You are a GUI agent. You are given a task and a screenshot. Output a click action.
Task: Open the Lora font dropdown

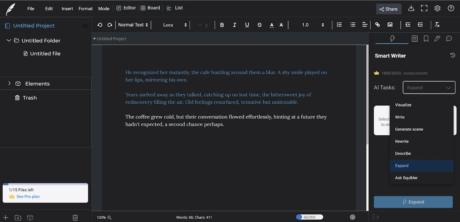click(x=175, y=25)
